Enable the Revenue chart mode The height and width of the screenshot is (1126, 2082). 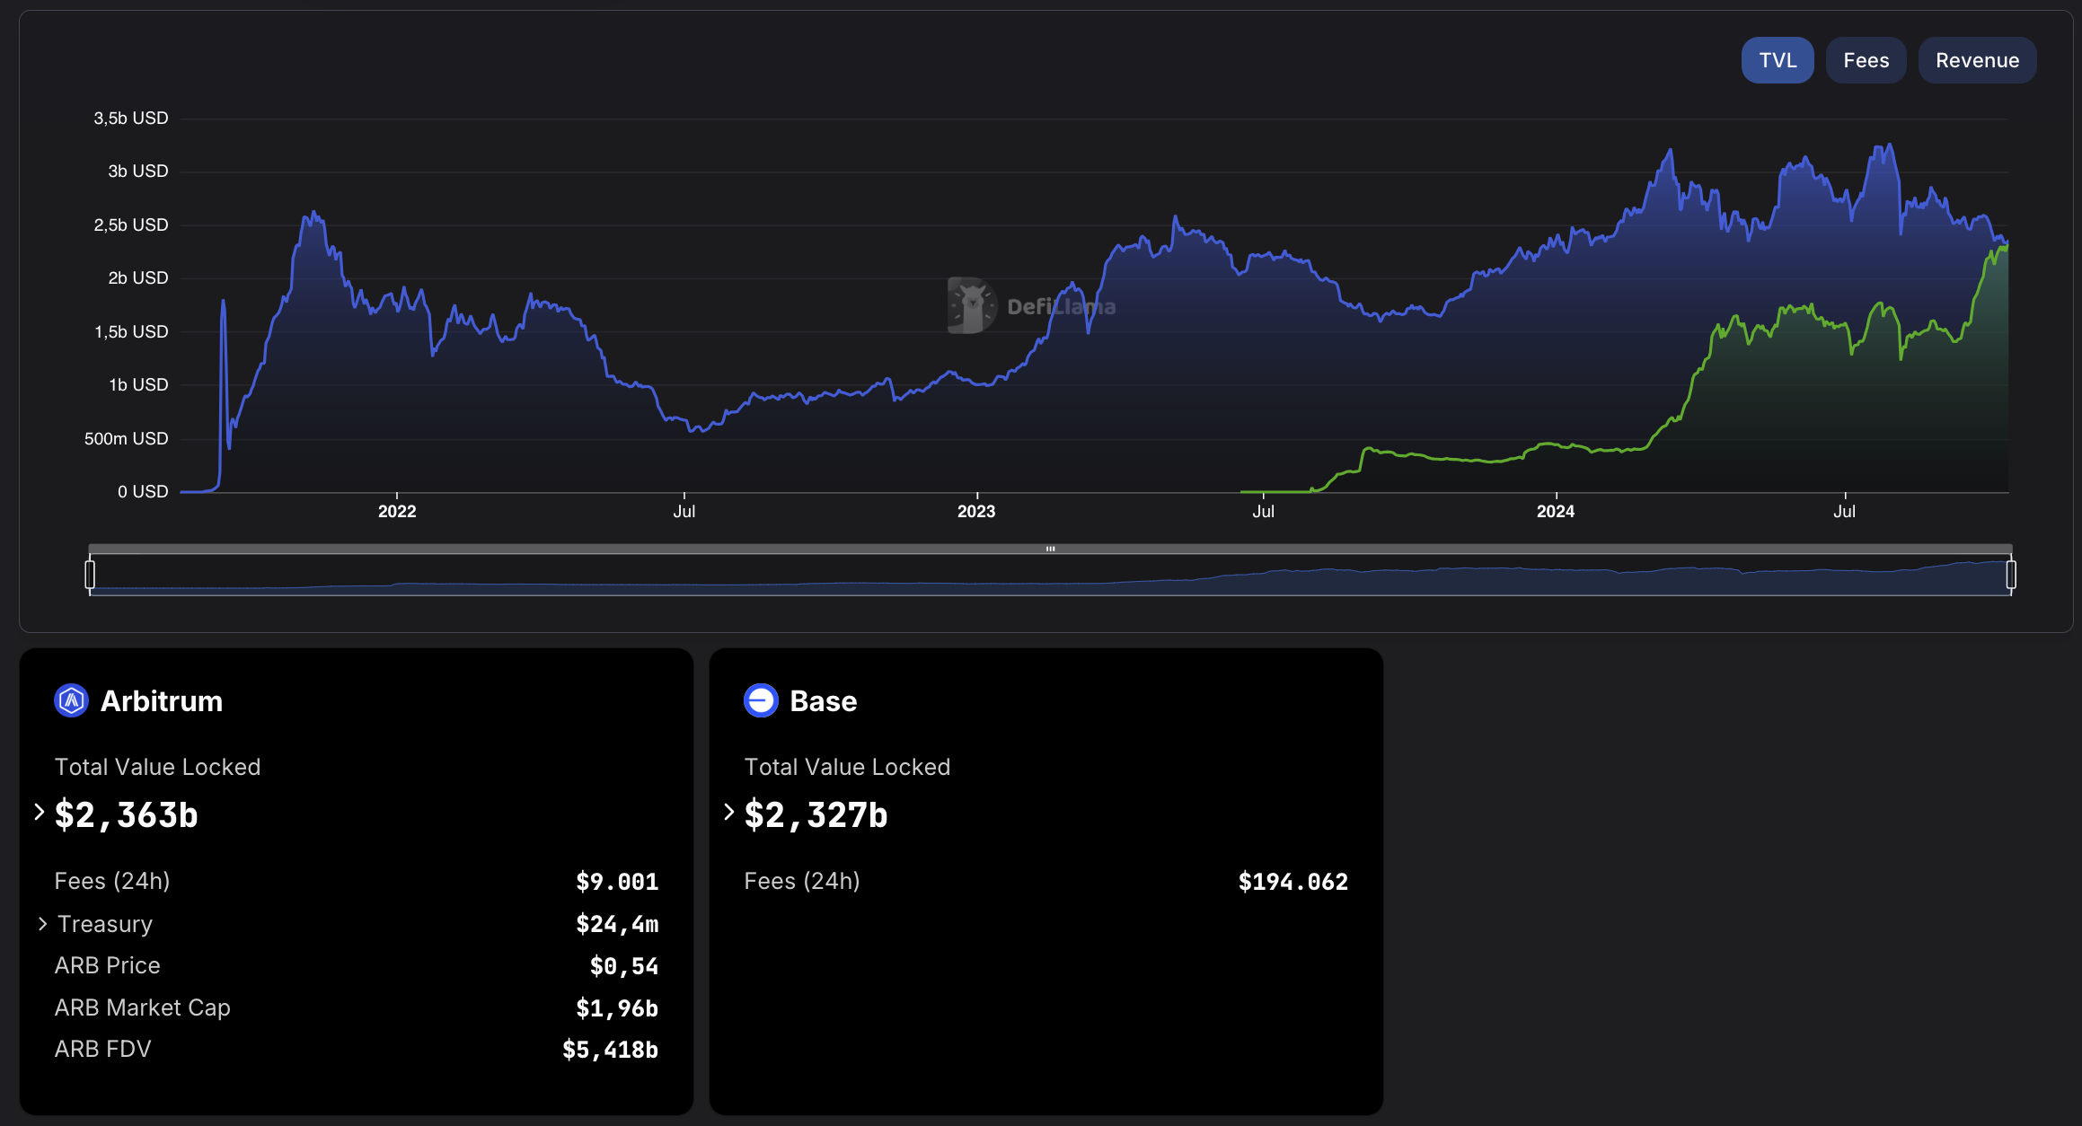(1976, 60)
